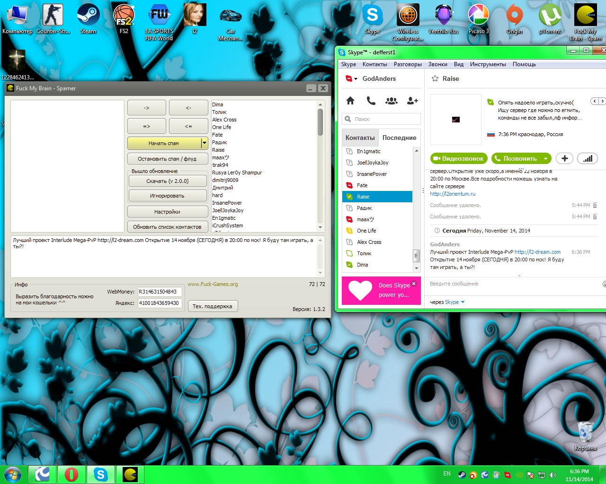Click the add contact icon in Skype
The height and width of the screenshot is (484, 606).
click(x=412, y=100)
